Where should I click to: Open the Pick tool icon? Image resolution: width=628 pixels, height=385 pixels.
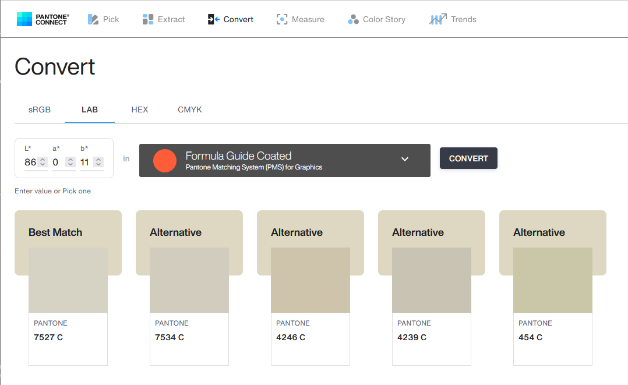(93, 19)
